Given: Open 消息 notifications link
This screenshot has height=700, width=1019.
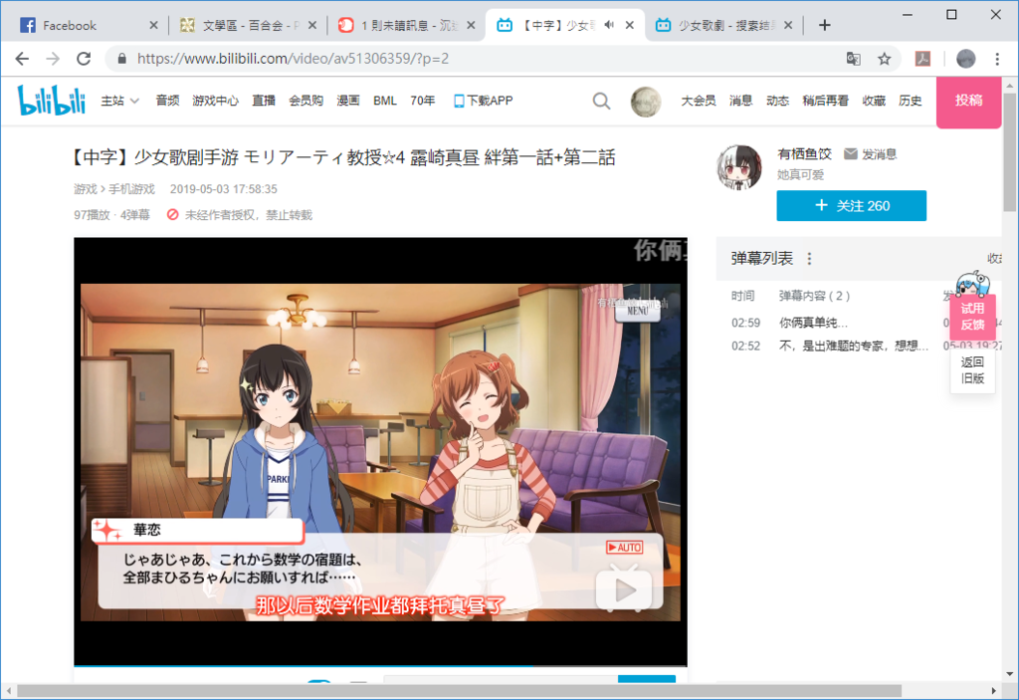Looking at the screenshot, I should coord(740,101).
